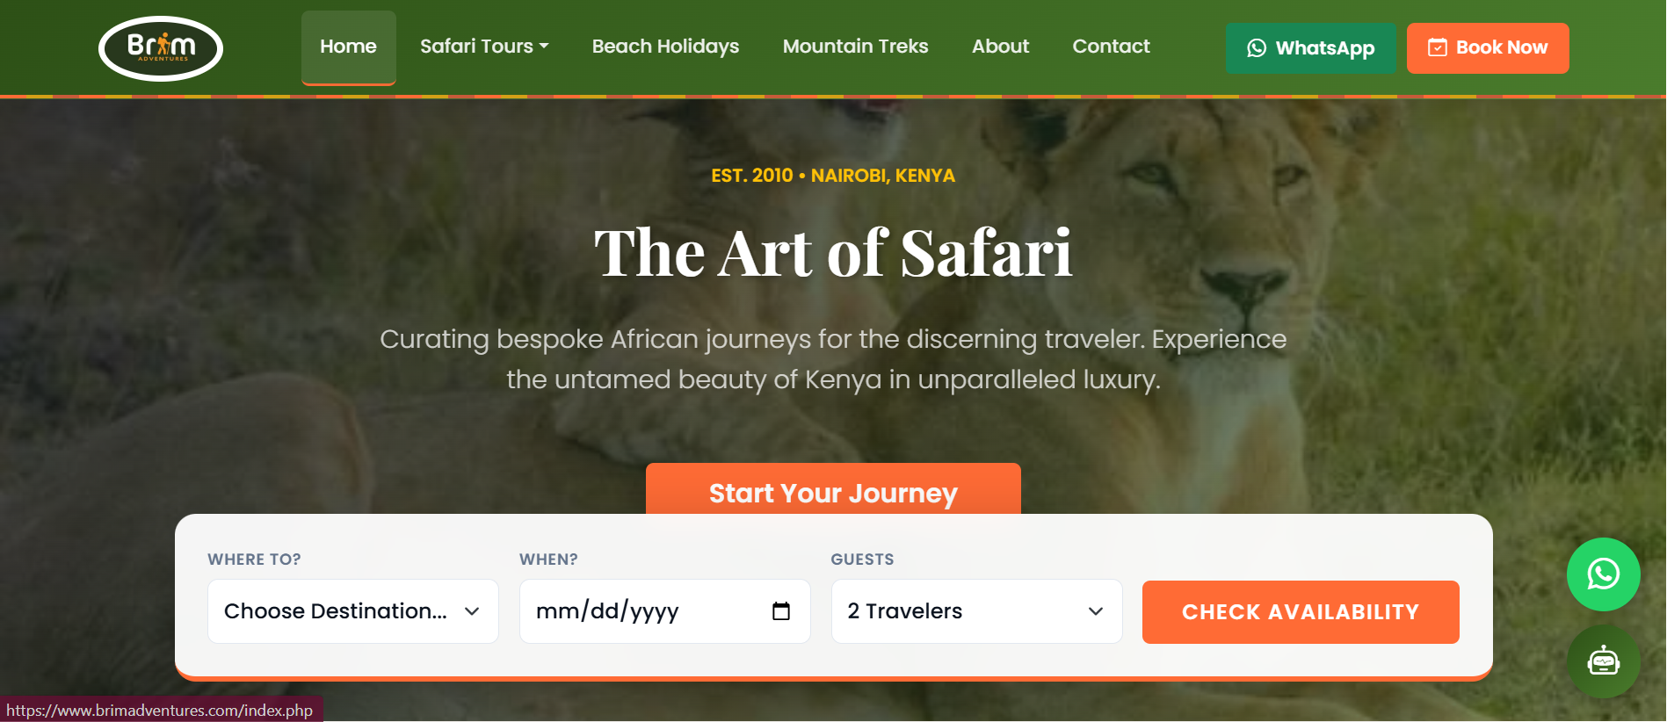This screenshot has width=1667, height=722.
Task: Open the About page
Action: coord(1000,47)
